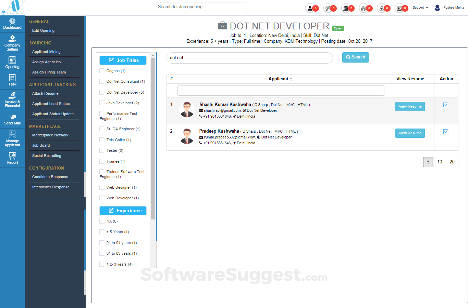The height and width of the screenshot is (308, 468).
Task: Click the job listing search notification icon
Action: [399, 8]
